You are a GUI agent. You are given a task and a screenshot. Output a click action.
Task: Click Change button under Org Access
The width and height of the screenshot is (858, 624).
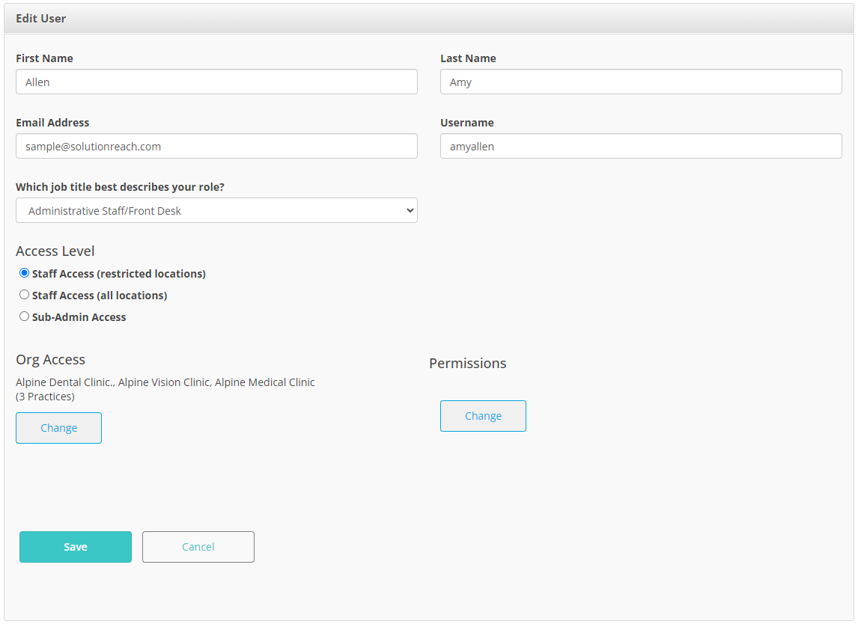point(58,428)
